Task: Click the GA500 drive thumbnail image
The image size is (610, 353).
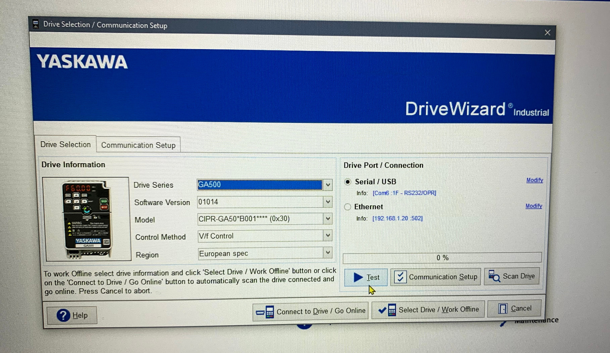Action: pos(87,219)
